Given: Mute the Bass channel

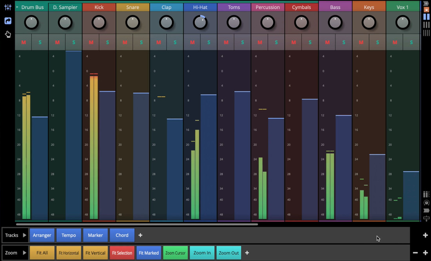Looking at the screenshot, I should pos(327,42).
